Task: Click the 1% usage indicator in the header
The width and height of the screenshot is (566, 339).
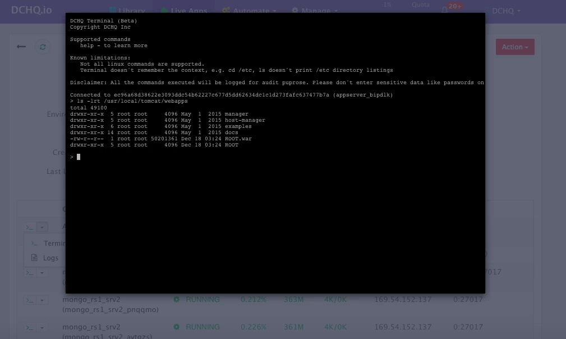Action: [387, 4]
